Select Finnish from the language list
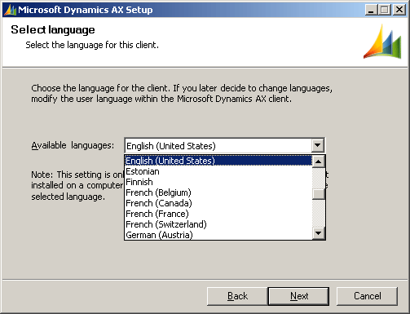The width and height of the screenshot is (410, 314). [218, 182]
